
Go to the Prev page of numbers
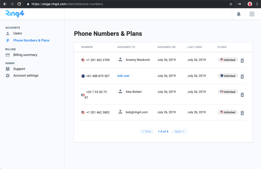pos(147,131)
